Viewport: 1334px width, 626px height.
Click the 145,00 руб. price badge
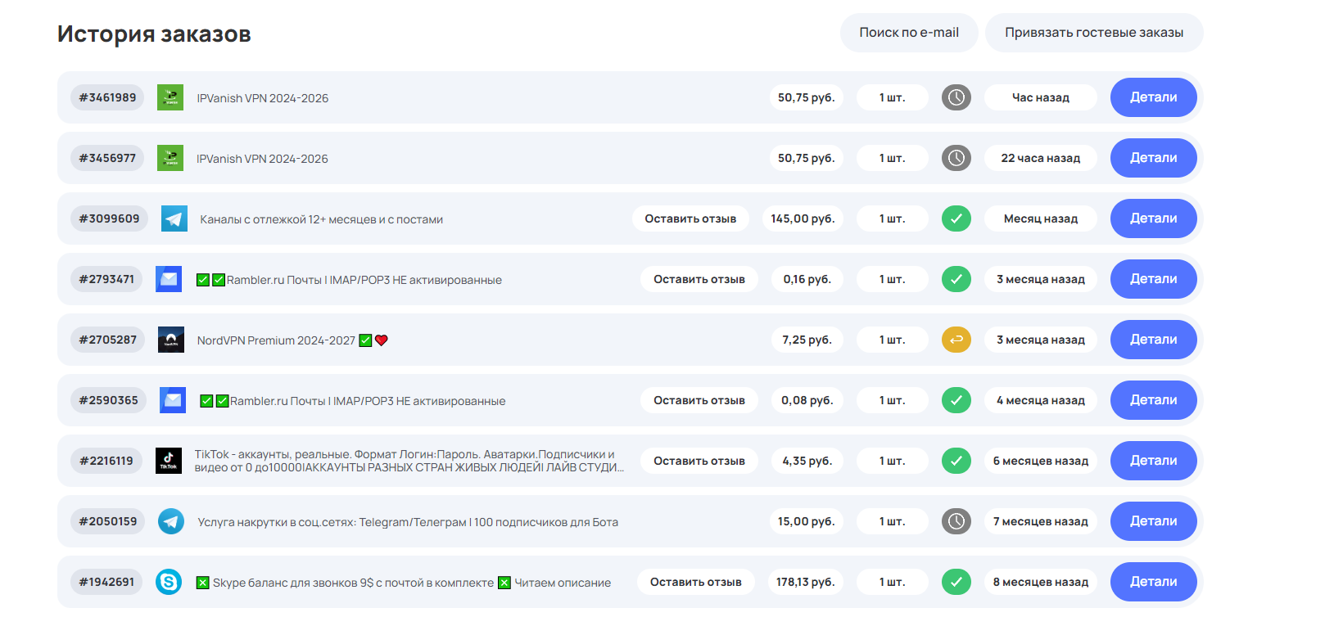click(803, 218)
